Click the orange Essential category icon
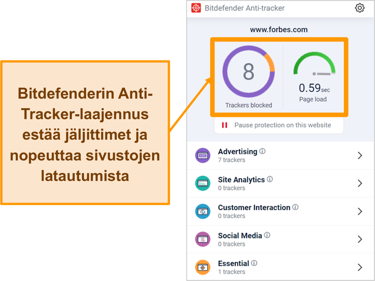This screenshot has height=281, width=375. pyautogui.click(x=202, y=267)
